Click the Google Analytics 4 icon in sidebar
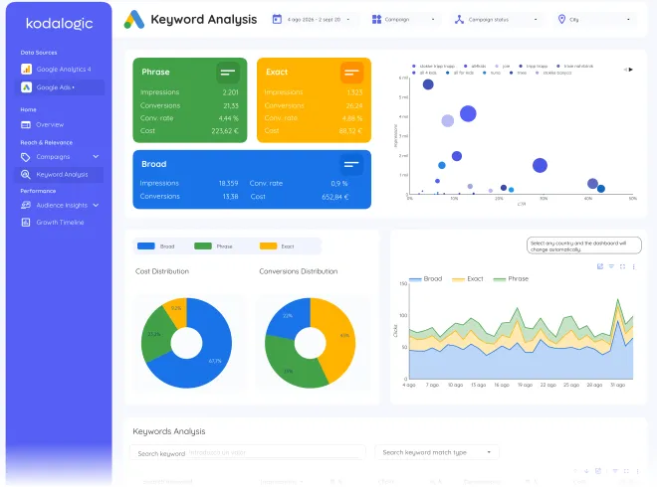Image resolution: width=657 pixels, height=487 pixels. (x=26, y=69)
